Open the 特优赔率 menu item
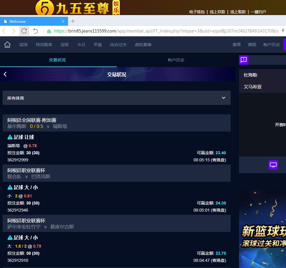 pyautogui.click(x=44, y=45)
